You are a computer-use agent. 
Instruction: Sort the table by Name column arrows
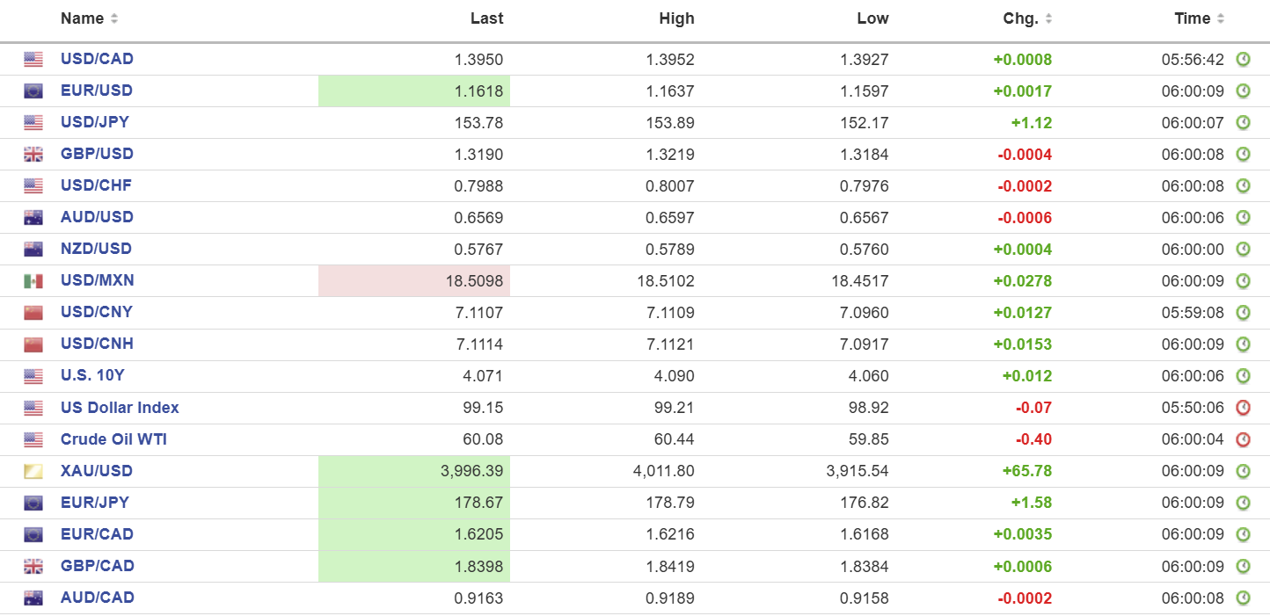(114, 19)
